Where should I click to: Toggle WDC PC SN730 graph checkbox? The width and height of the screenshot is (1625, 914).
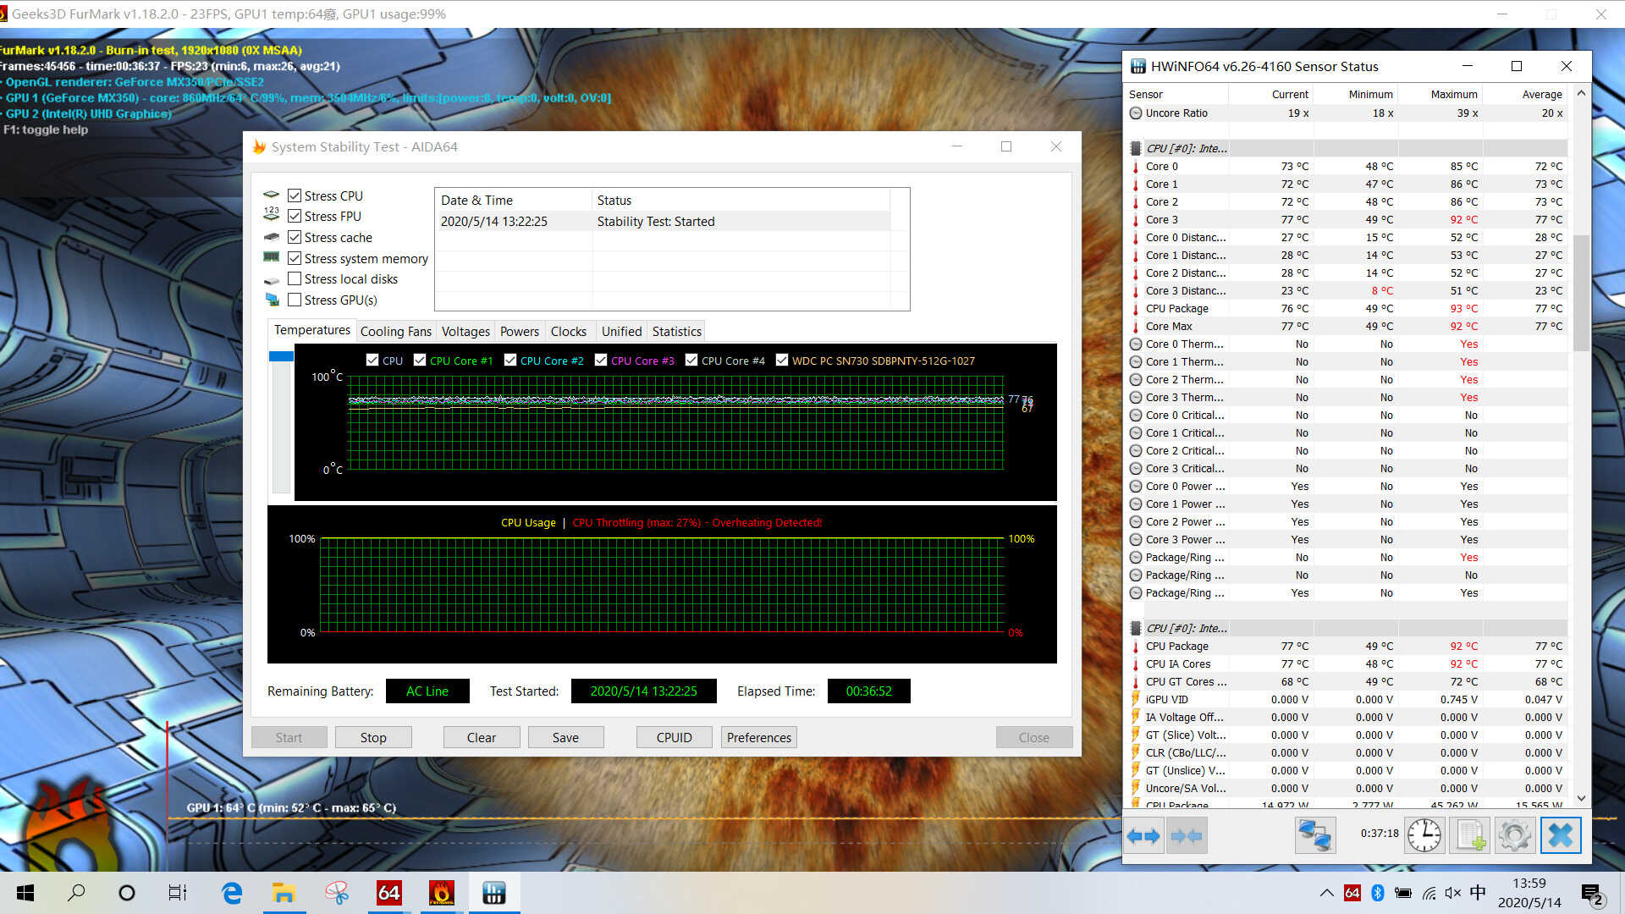coord(782,360)
